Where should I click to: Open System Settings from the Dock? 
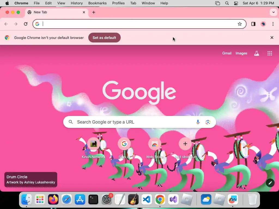107,199
